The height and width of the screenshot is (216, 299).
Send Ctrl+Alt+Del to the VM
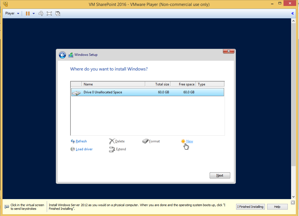pyautogui.click(x=41, y=13)
